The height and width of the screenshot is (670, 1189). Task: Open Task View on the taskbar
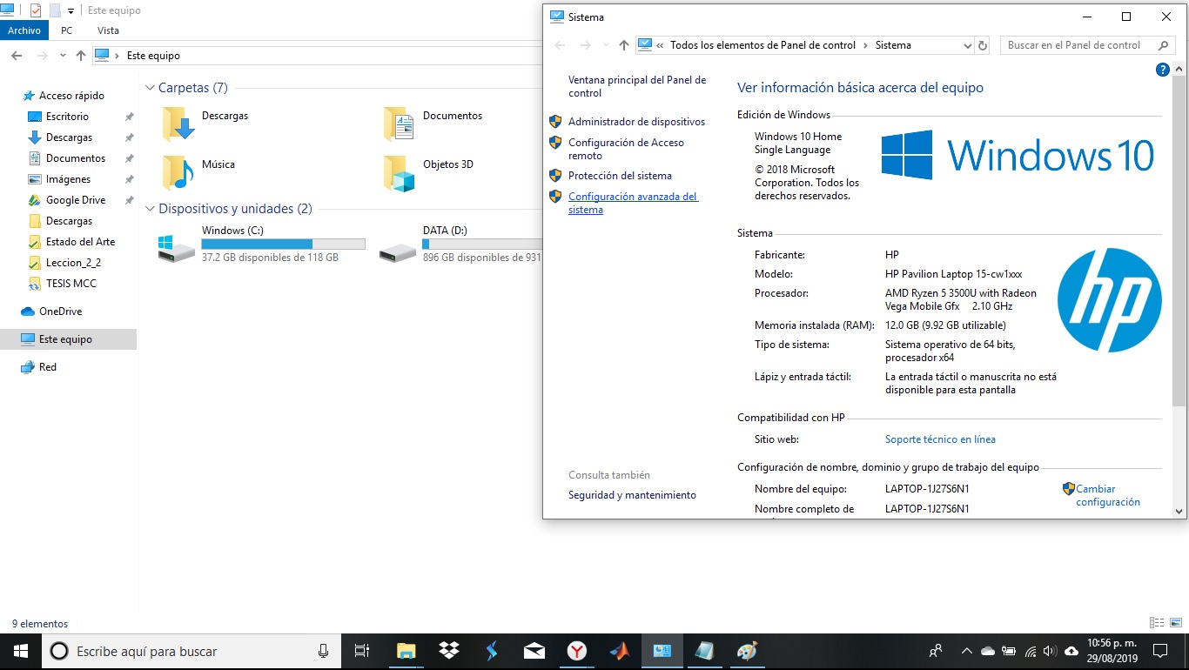362,650
